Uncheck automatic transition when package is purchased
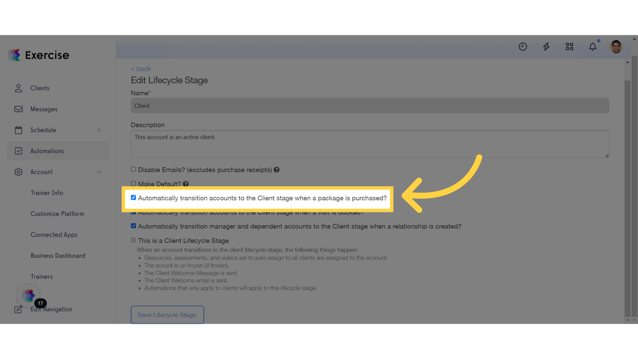 coord(133,197)
